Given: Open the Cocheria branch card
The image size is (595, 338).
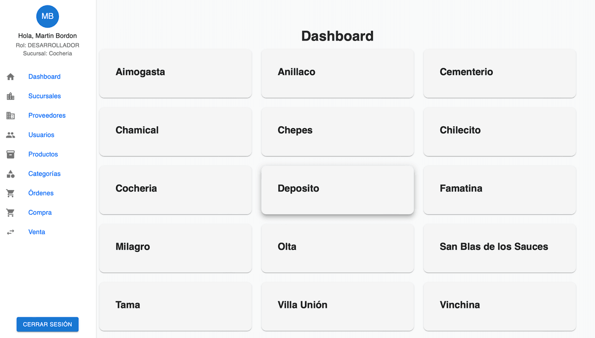Looking at the screenshot, I should point(175,190).
